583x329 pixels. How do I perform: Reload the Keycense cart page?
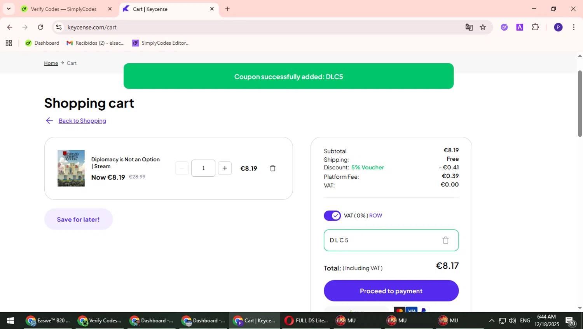pyautogui.click(x=40, y=27)
